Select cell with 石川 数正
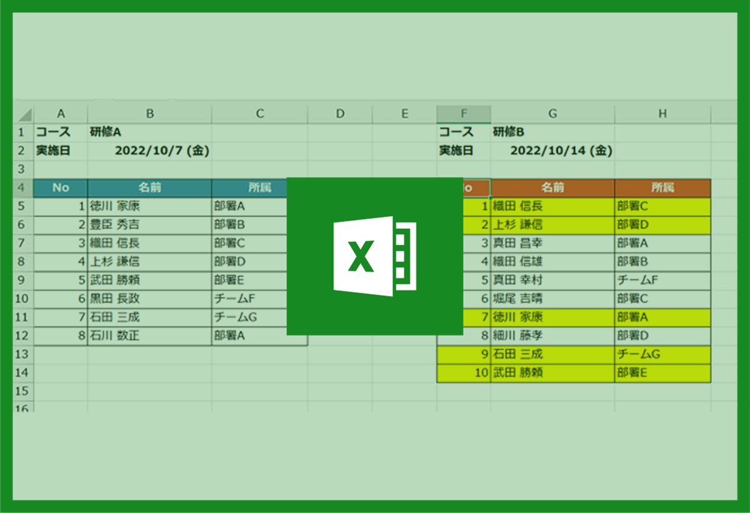 (150, 336)
